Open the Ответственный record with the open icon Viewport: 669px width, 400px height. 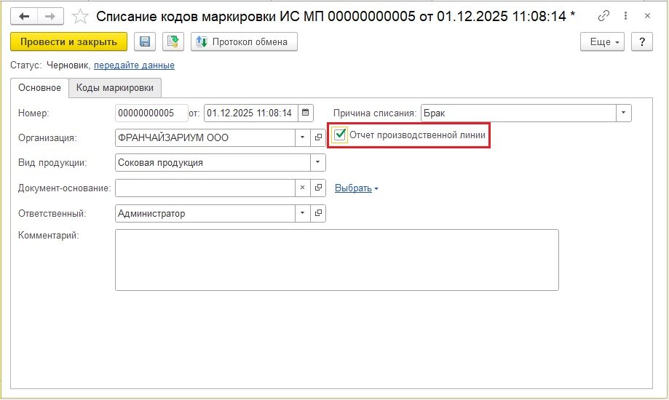point(318,213)
